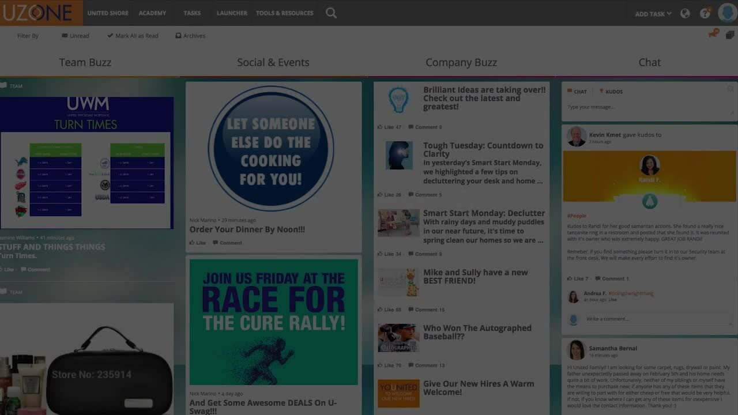Open the Tough Tuesday: Countdown to Clarity article
The width and height of the screenshot is (738, 415).
[483, 150]
